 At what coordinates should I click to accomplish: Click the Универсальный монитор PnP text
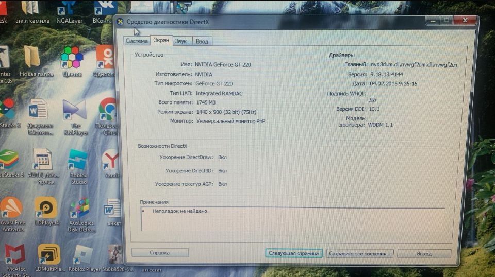tap(231, 121)
